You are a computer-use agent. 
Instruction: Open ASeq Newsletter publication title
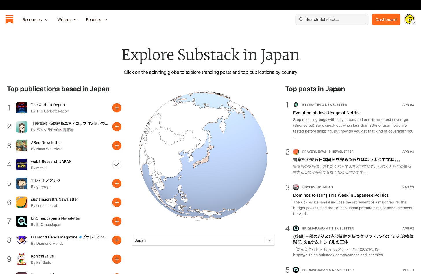point(46,143)
